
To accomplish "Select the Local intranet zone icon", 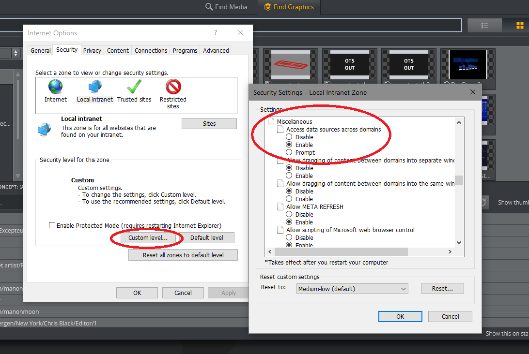I will tap(95, 87).
